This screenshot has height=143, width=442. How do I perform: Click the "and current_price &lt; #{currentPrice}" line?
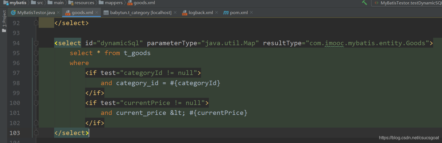tap(174, 113)
